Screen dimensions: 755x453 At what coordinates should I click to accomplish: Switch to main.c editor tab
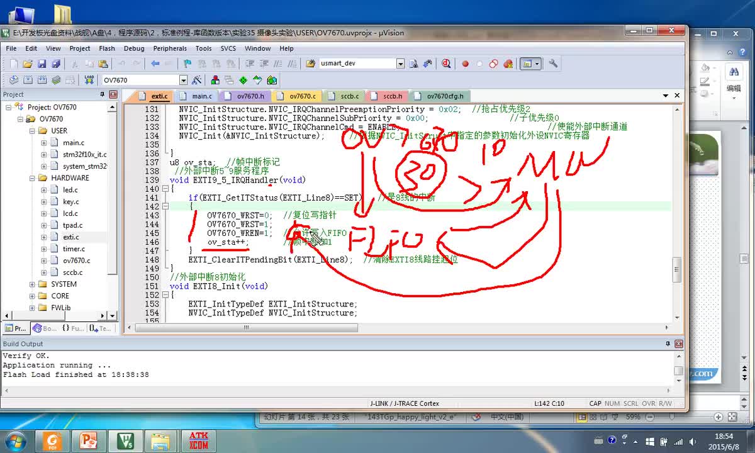[x=196, y=96]
